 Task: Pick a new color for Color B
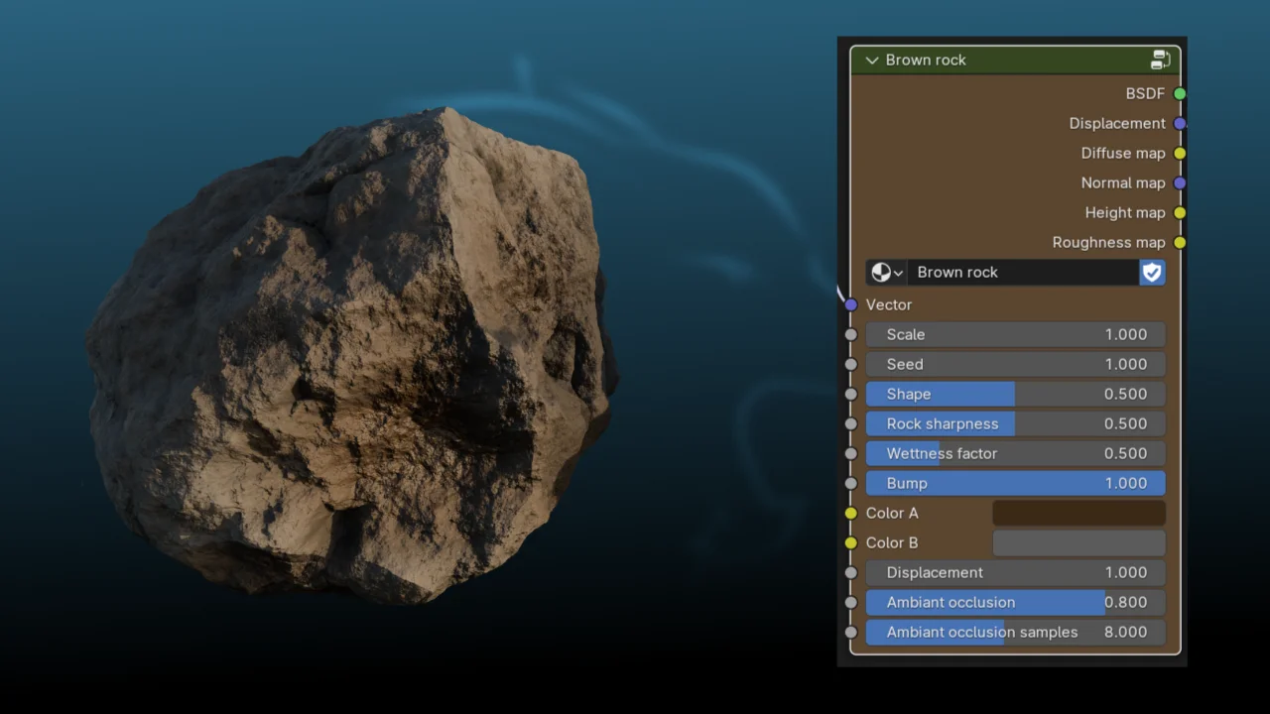click(x=1079, y=542)
